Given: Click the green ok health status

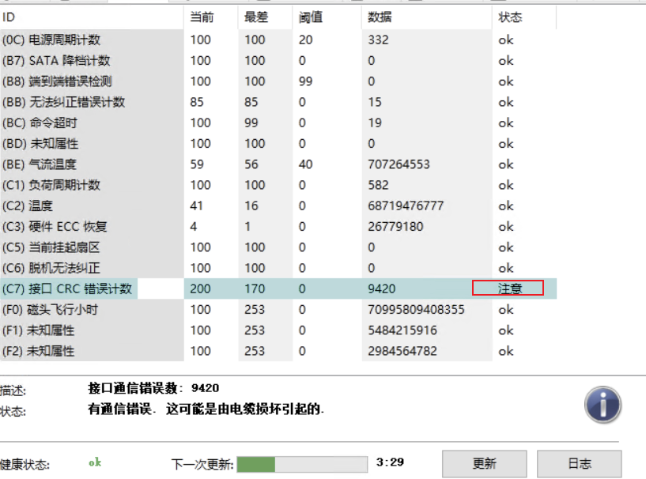Looking at the screenshot, I should click(95, 463).
